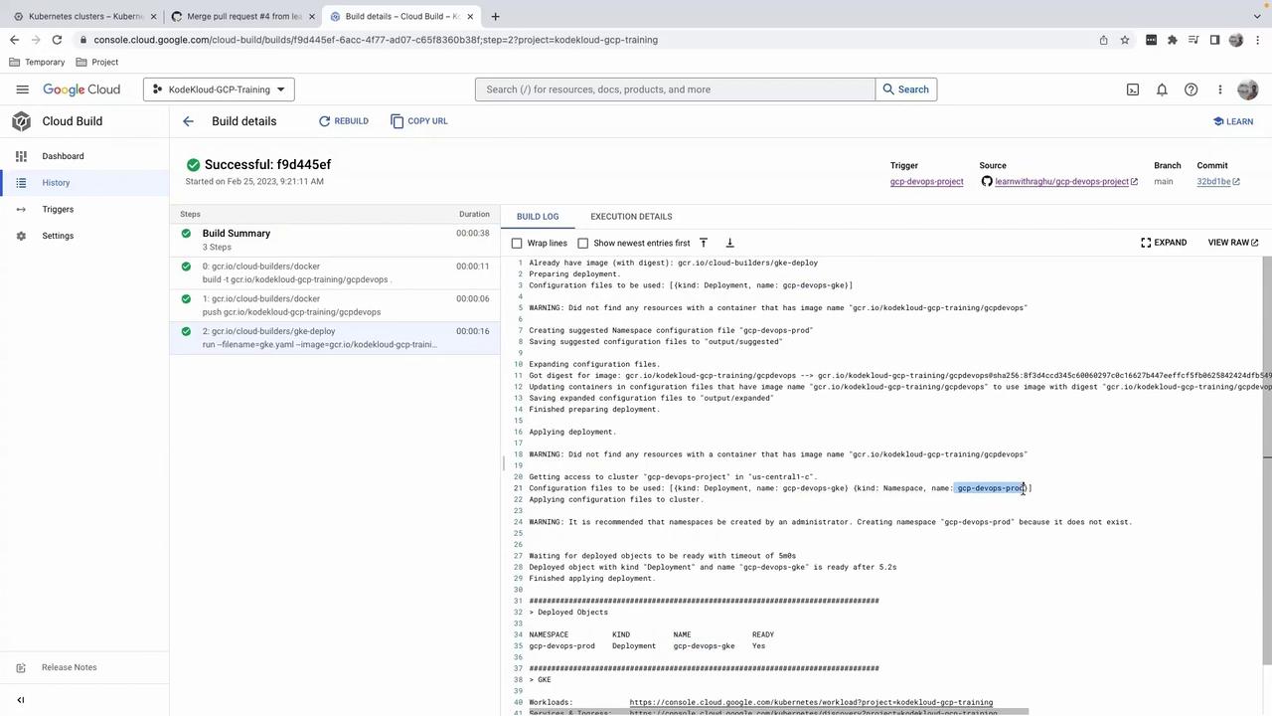Click the browser address bar URL
This screenshot has height=716, width=1272.
376,40
